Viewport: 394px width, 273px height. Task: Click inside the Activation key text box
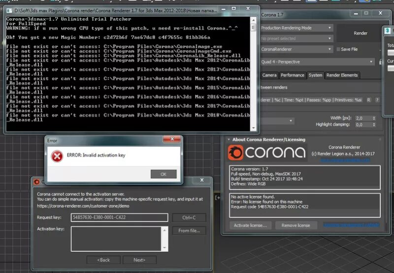(116, 239)
